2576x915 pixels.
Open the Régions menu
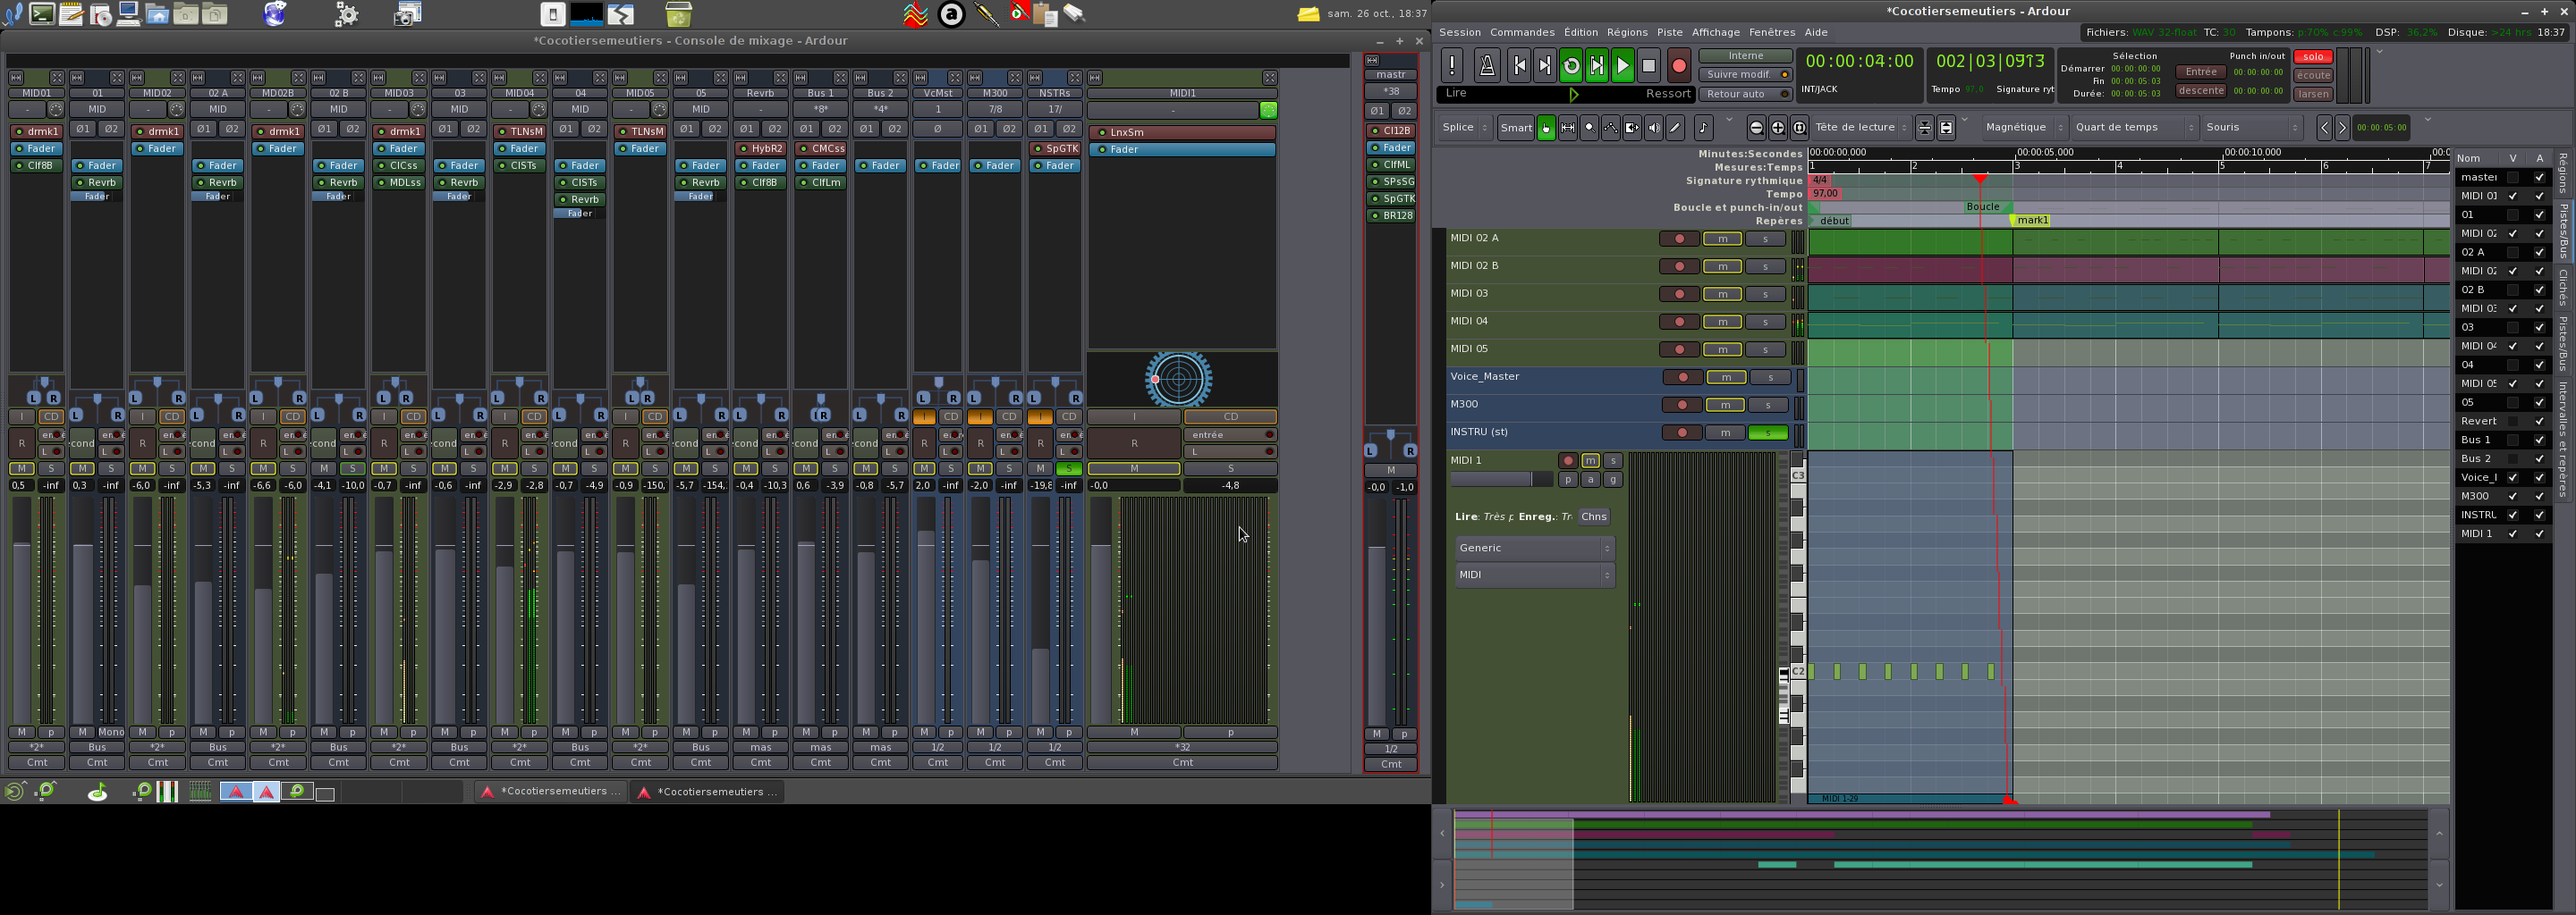[x=1627, y=32]
